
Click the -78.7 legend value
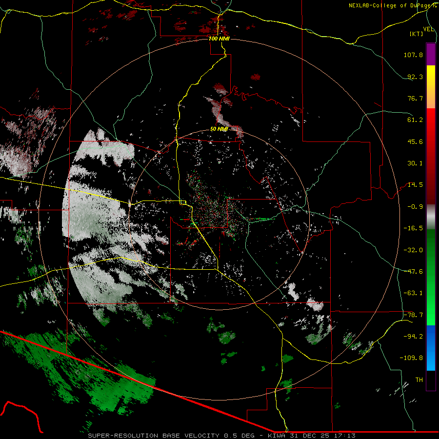[x=413, y=315]
